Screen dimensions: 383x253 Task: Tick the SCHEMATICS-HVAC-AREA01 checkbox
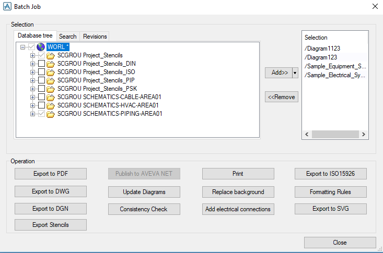click(x=41, y=105)
